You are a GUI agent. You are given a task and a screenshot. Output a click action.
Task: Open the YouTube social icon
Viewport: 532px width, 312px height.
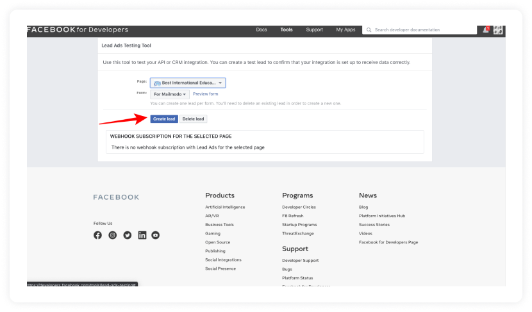coord(155,235)
